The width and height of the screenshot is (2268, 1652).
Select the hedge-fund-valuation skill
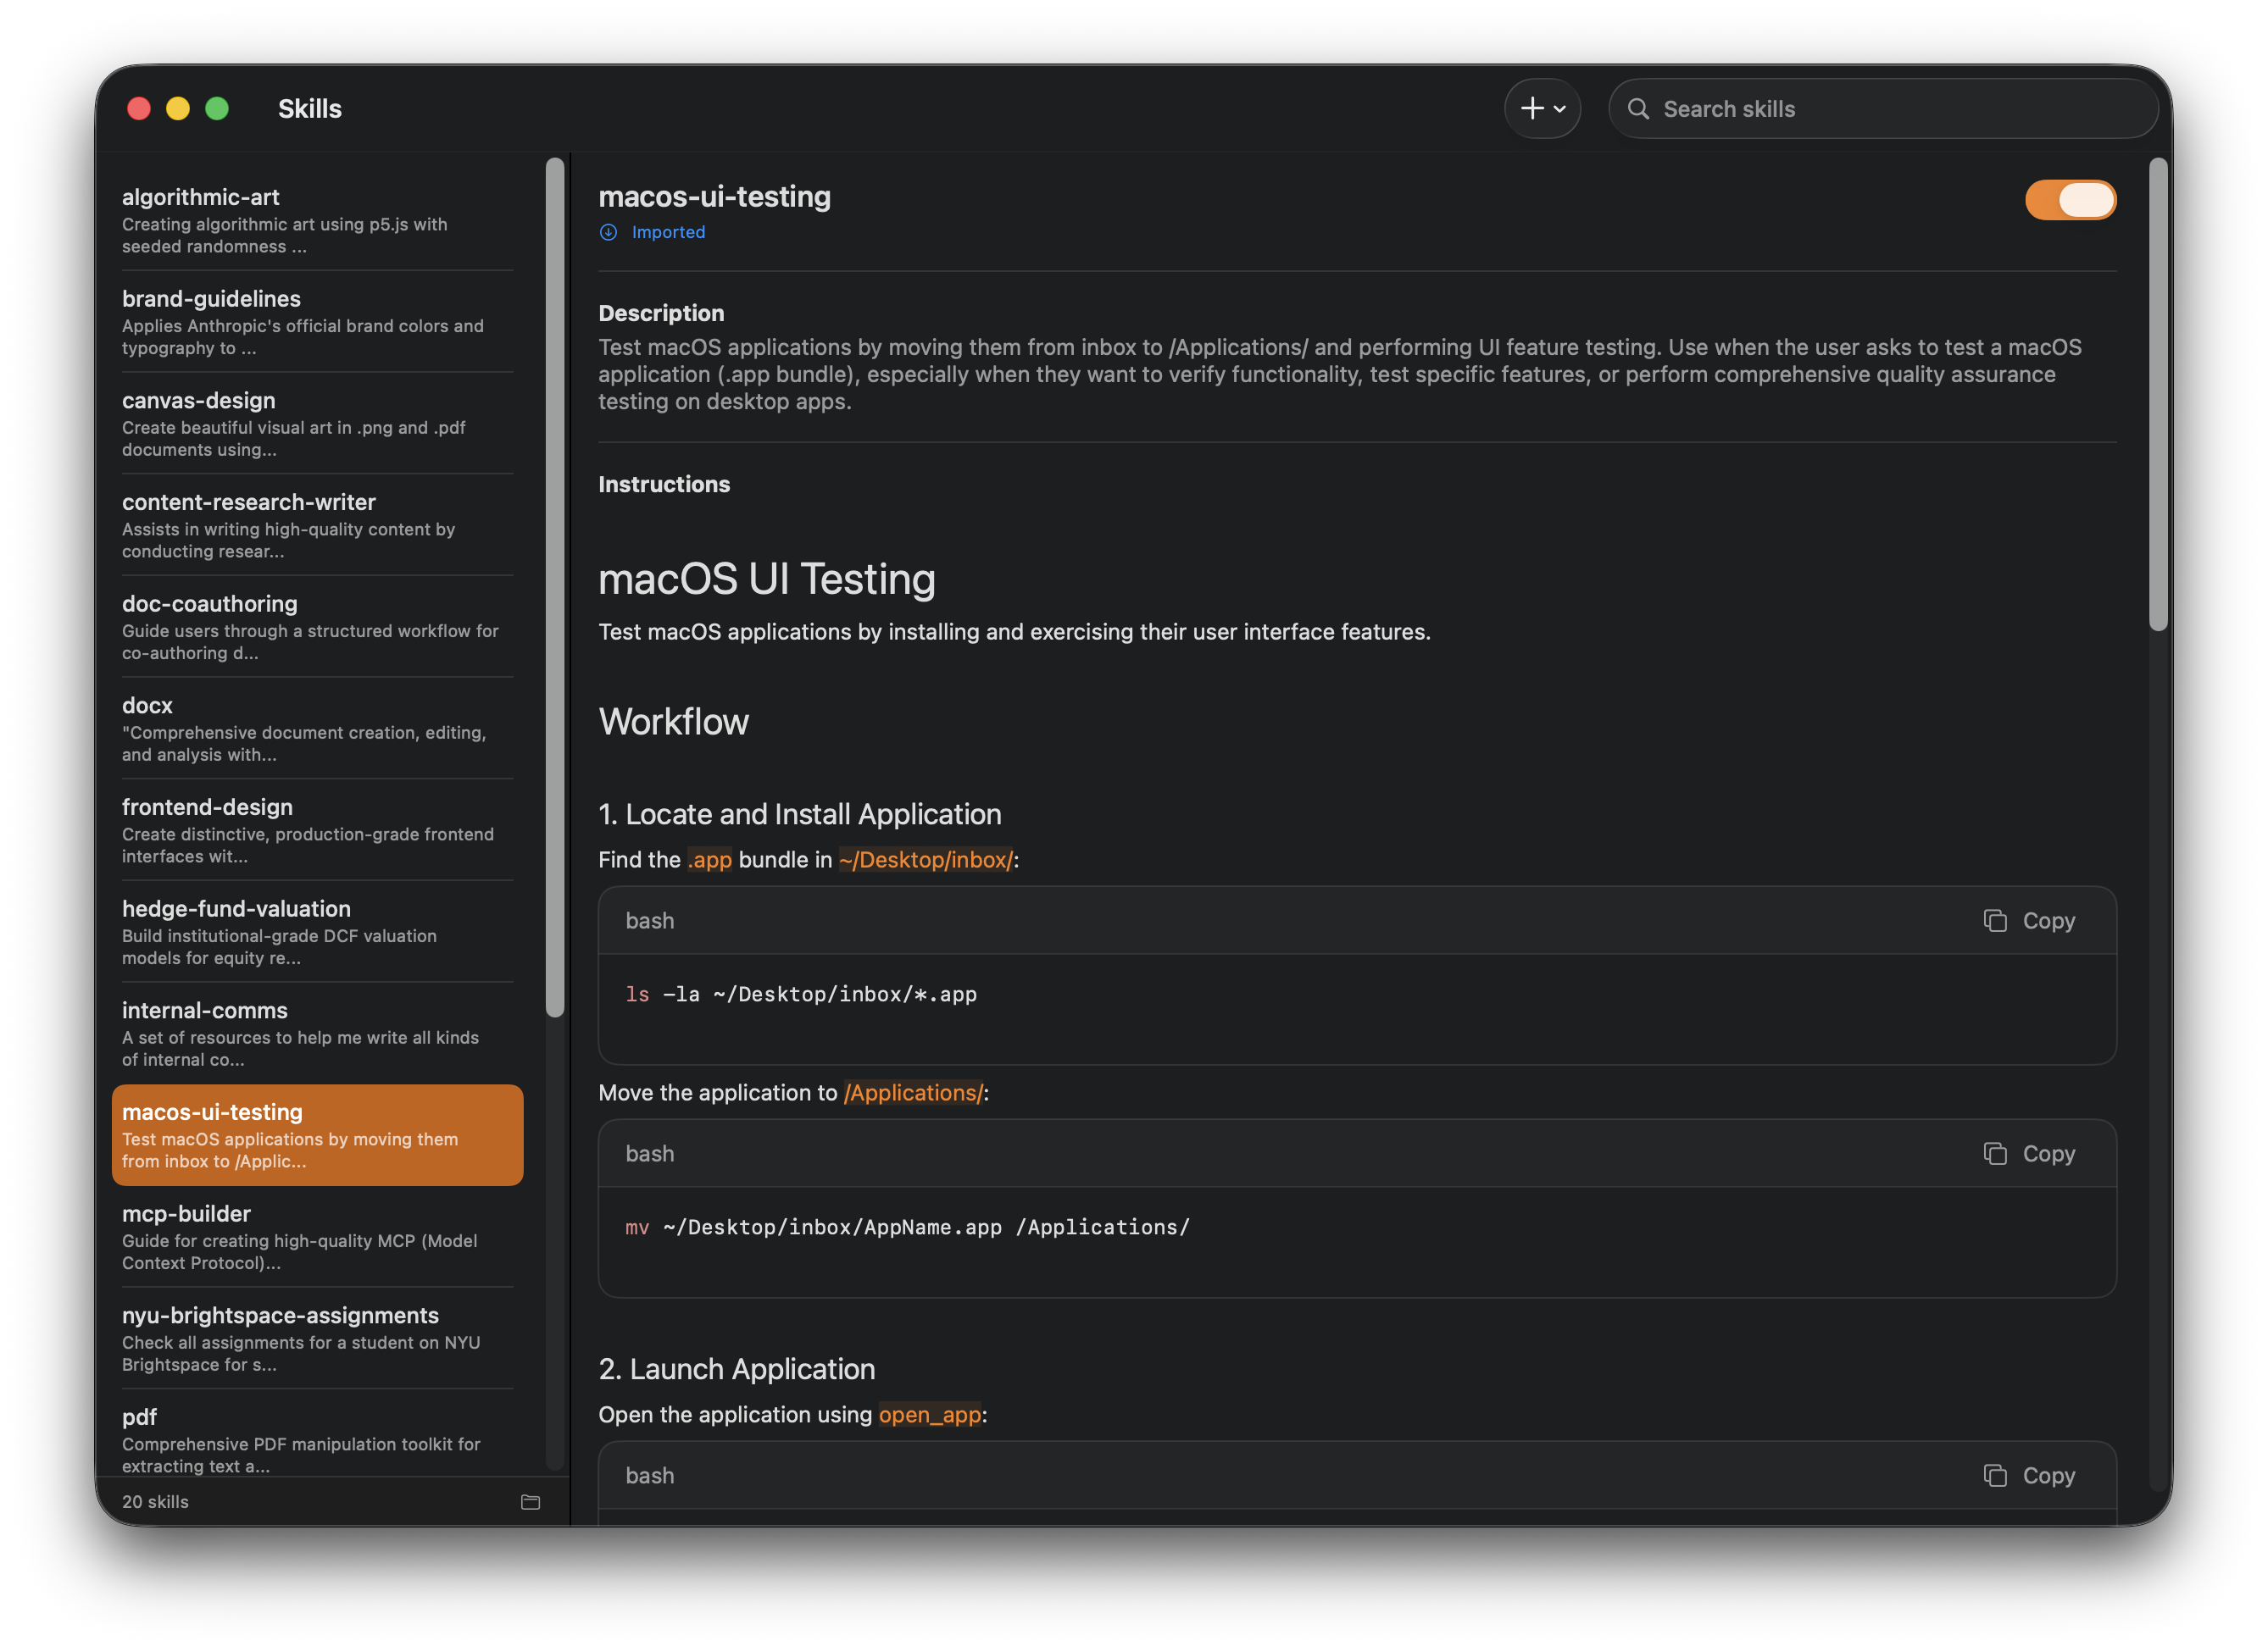(x=300, y=931)
